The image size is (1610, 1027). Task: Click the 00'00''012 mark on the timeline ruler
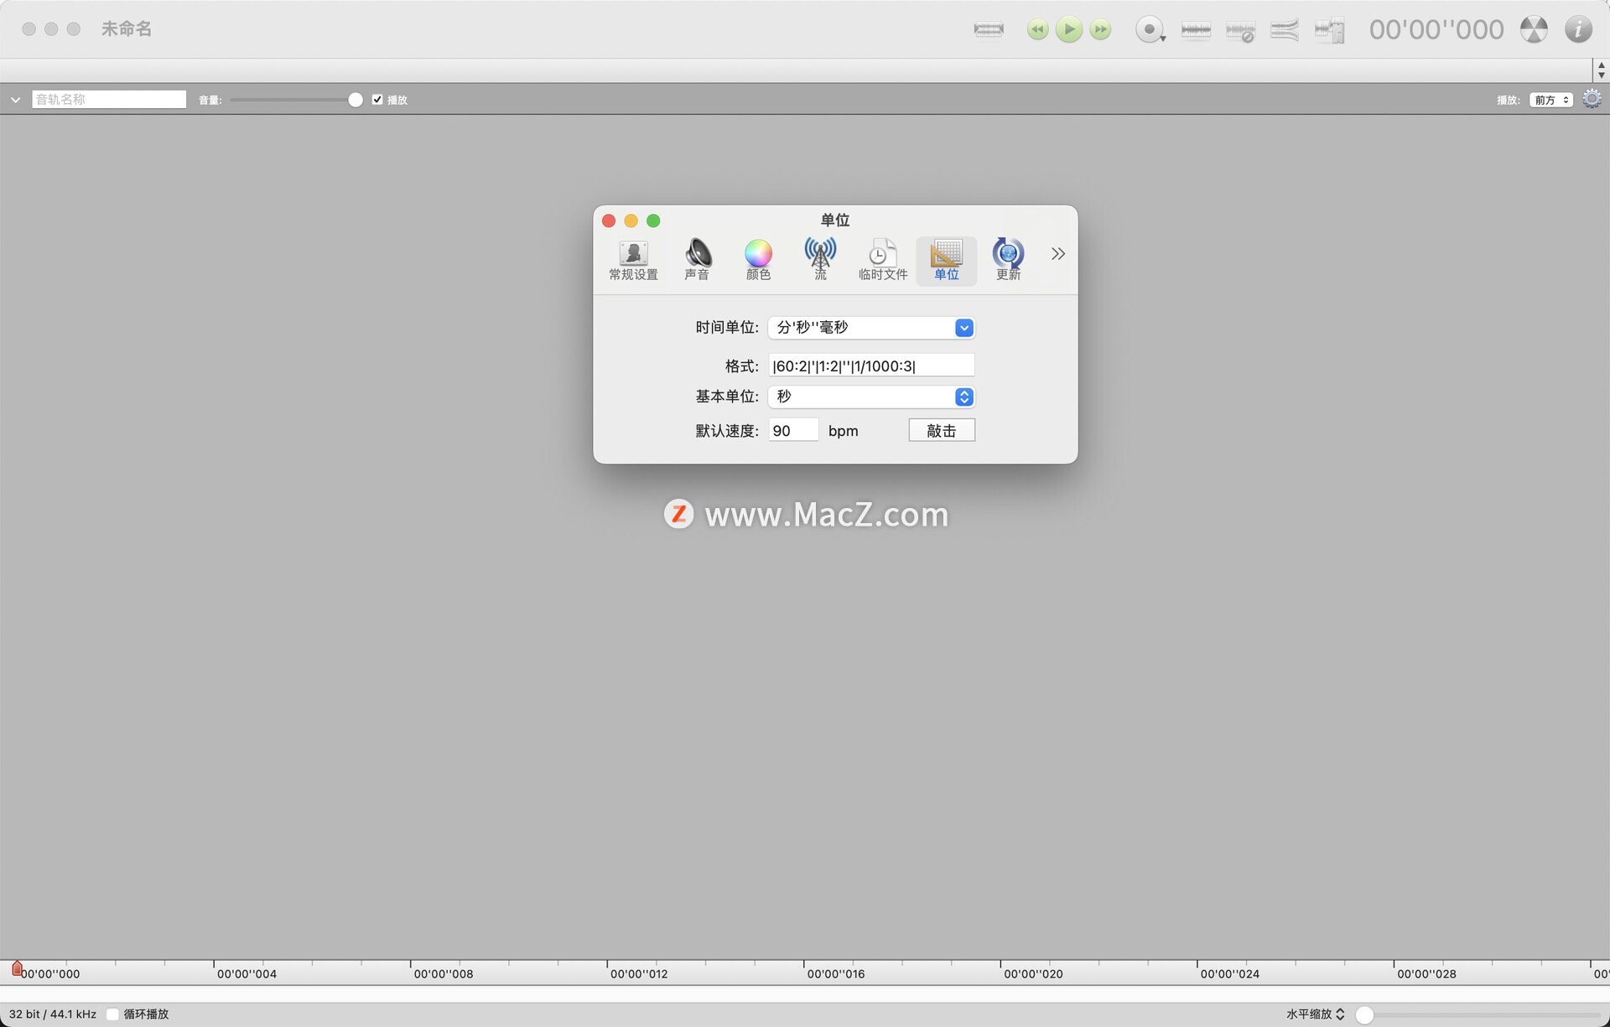(x=639, y=974)
